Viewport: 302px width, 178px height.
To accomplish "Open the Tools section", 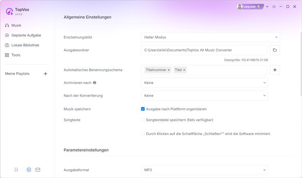I will point(16,55).
